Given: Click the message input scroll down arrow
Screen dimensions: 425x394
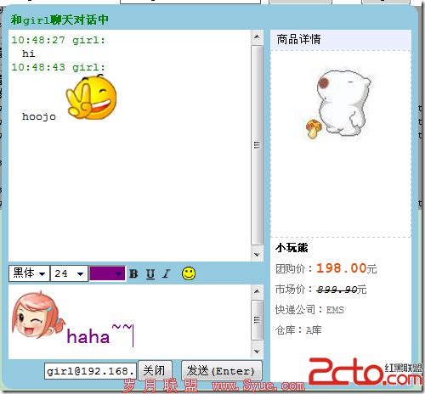Looking at the screenshot, I should pos(257,352).
